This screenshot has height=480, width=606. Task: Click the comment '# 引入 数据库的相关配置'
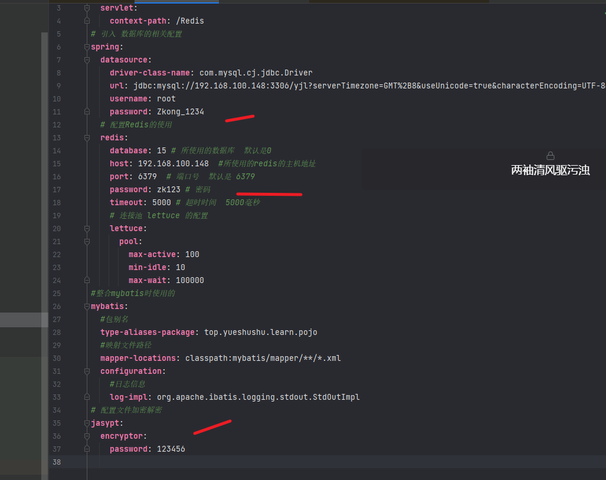(136, 34)
